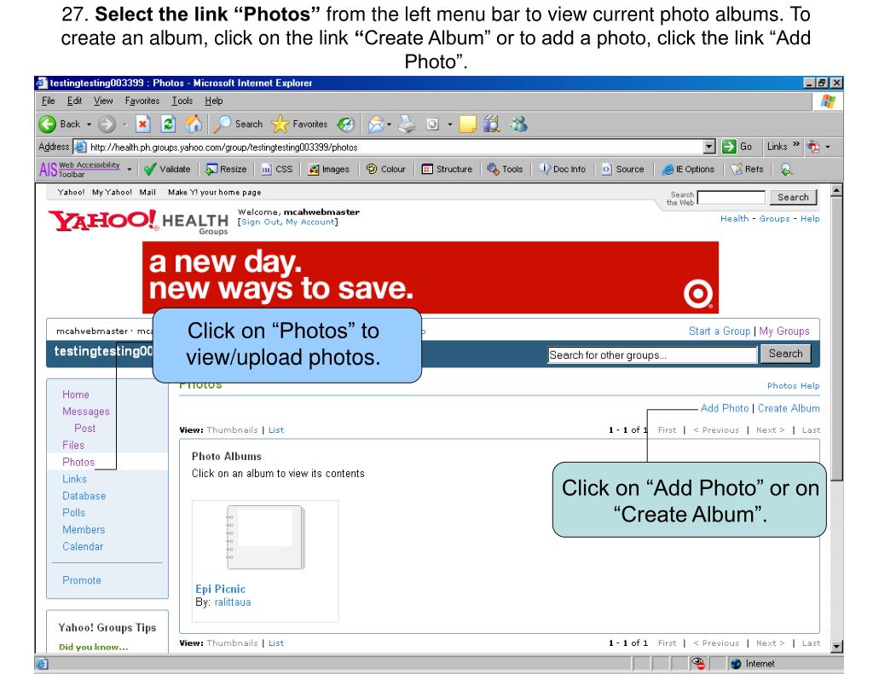Viewport: 873px width, 674px height.
Task: Open the address bar dropdown arrow
Action: [x=708, y=147]
